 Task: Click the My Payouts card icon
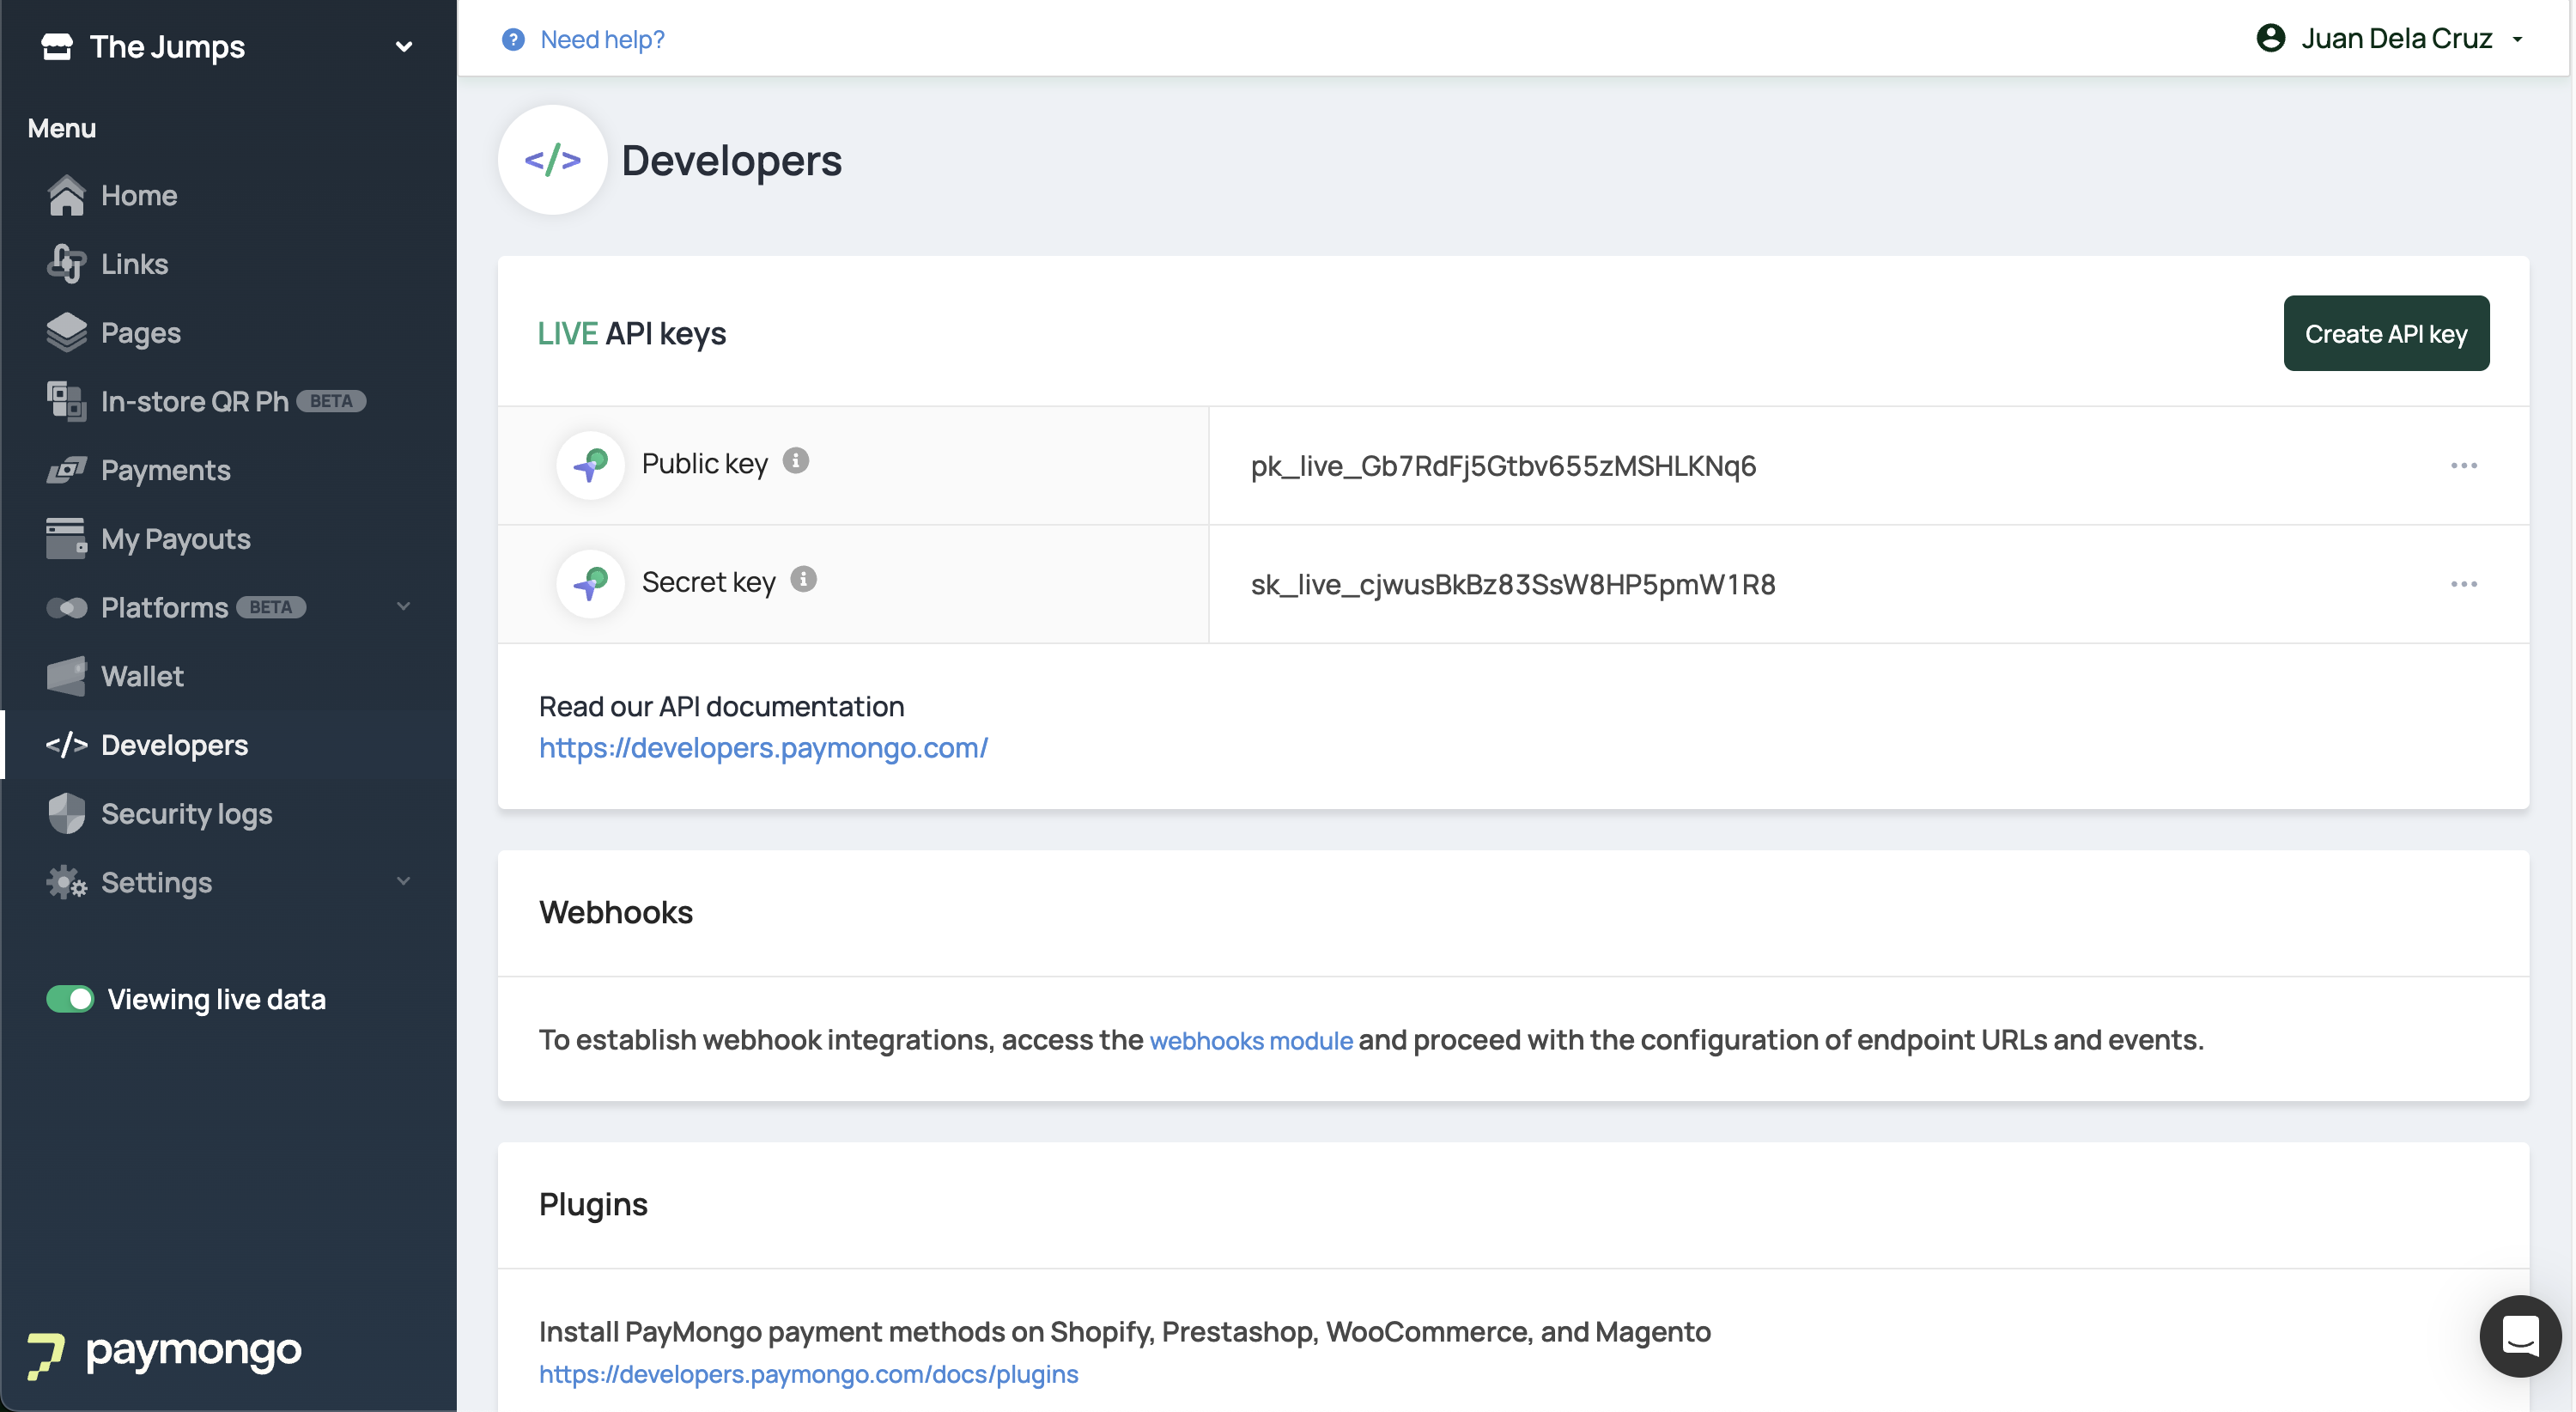pos(66,538)
